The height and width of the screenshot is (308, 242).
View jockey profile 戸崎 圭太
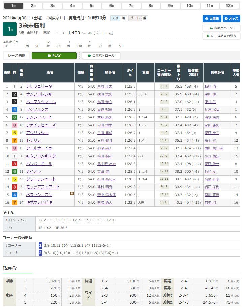point(104,86)
